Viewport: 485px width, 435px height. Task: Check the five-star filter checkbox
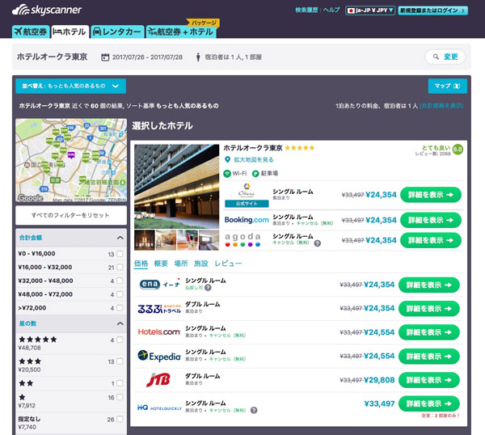pos(120,340)
